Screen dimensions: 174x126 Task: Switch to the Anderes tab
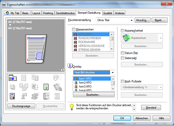(x=120, y=13)
